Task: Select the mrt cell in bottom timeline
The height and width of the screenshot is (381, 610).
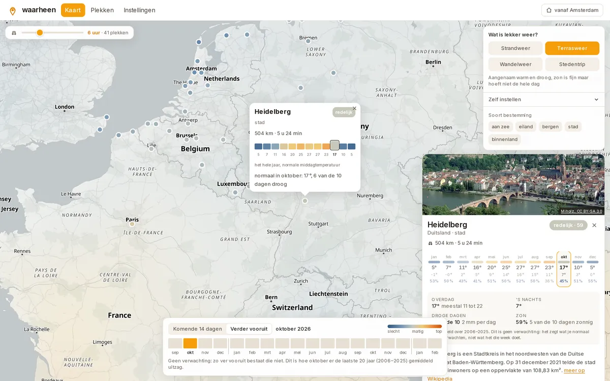Action: [x=267, y=343]
